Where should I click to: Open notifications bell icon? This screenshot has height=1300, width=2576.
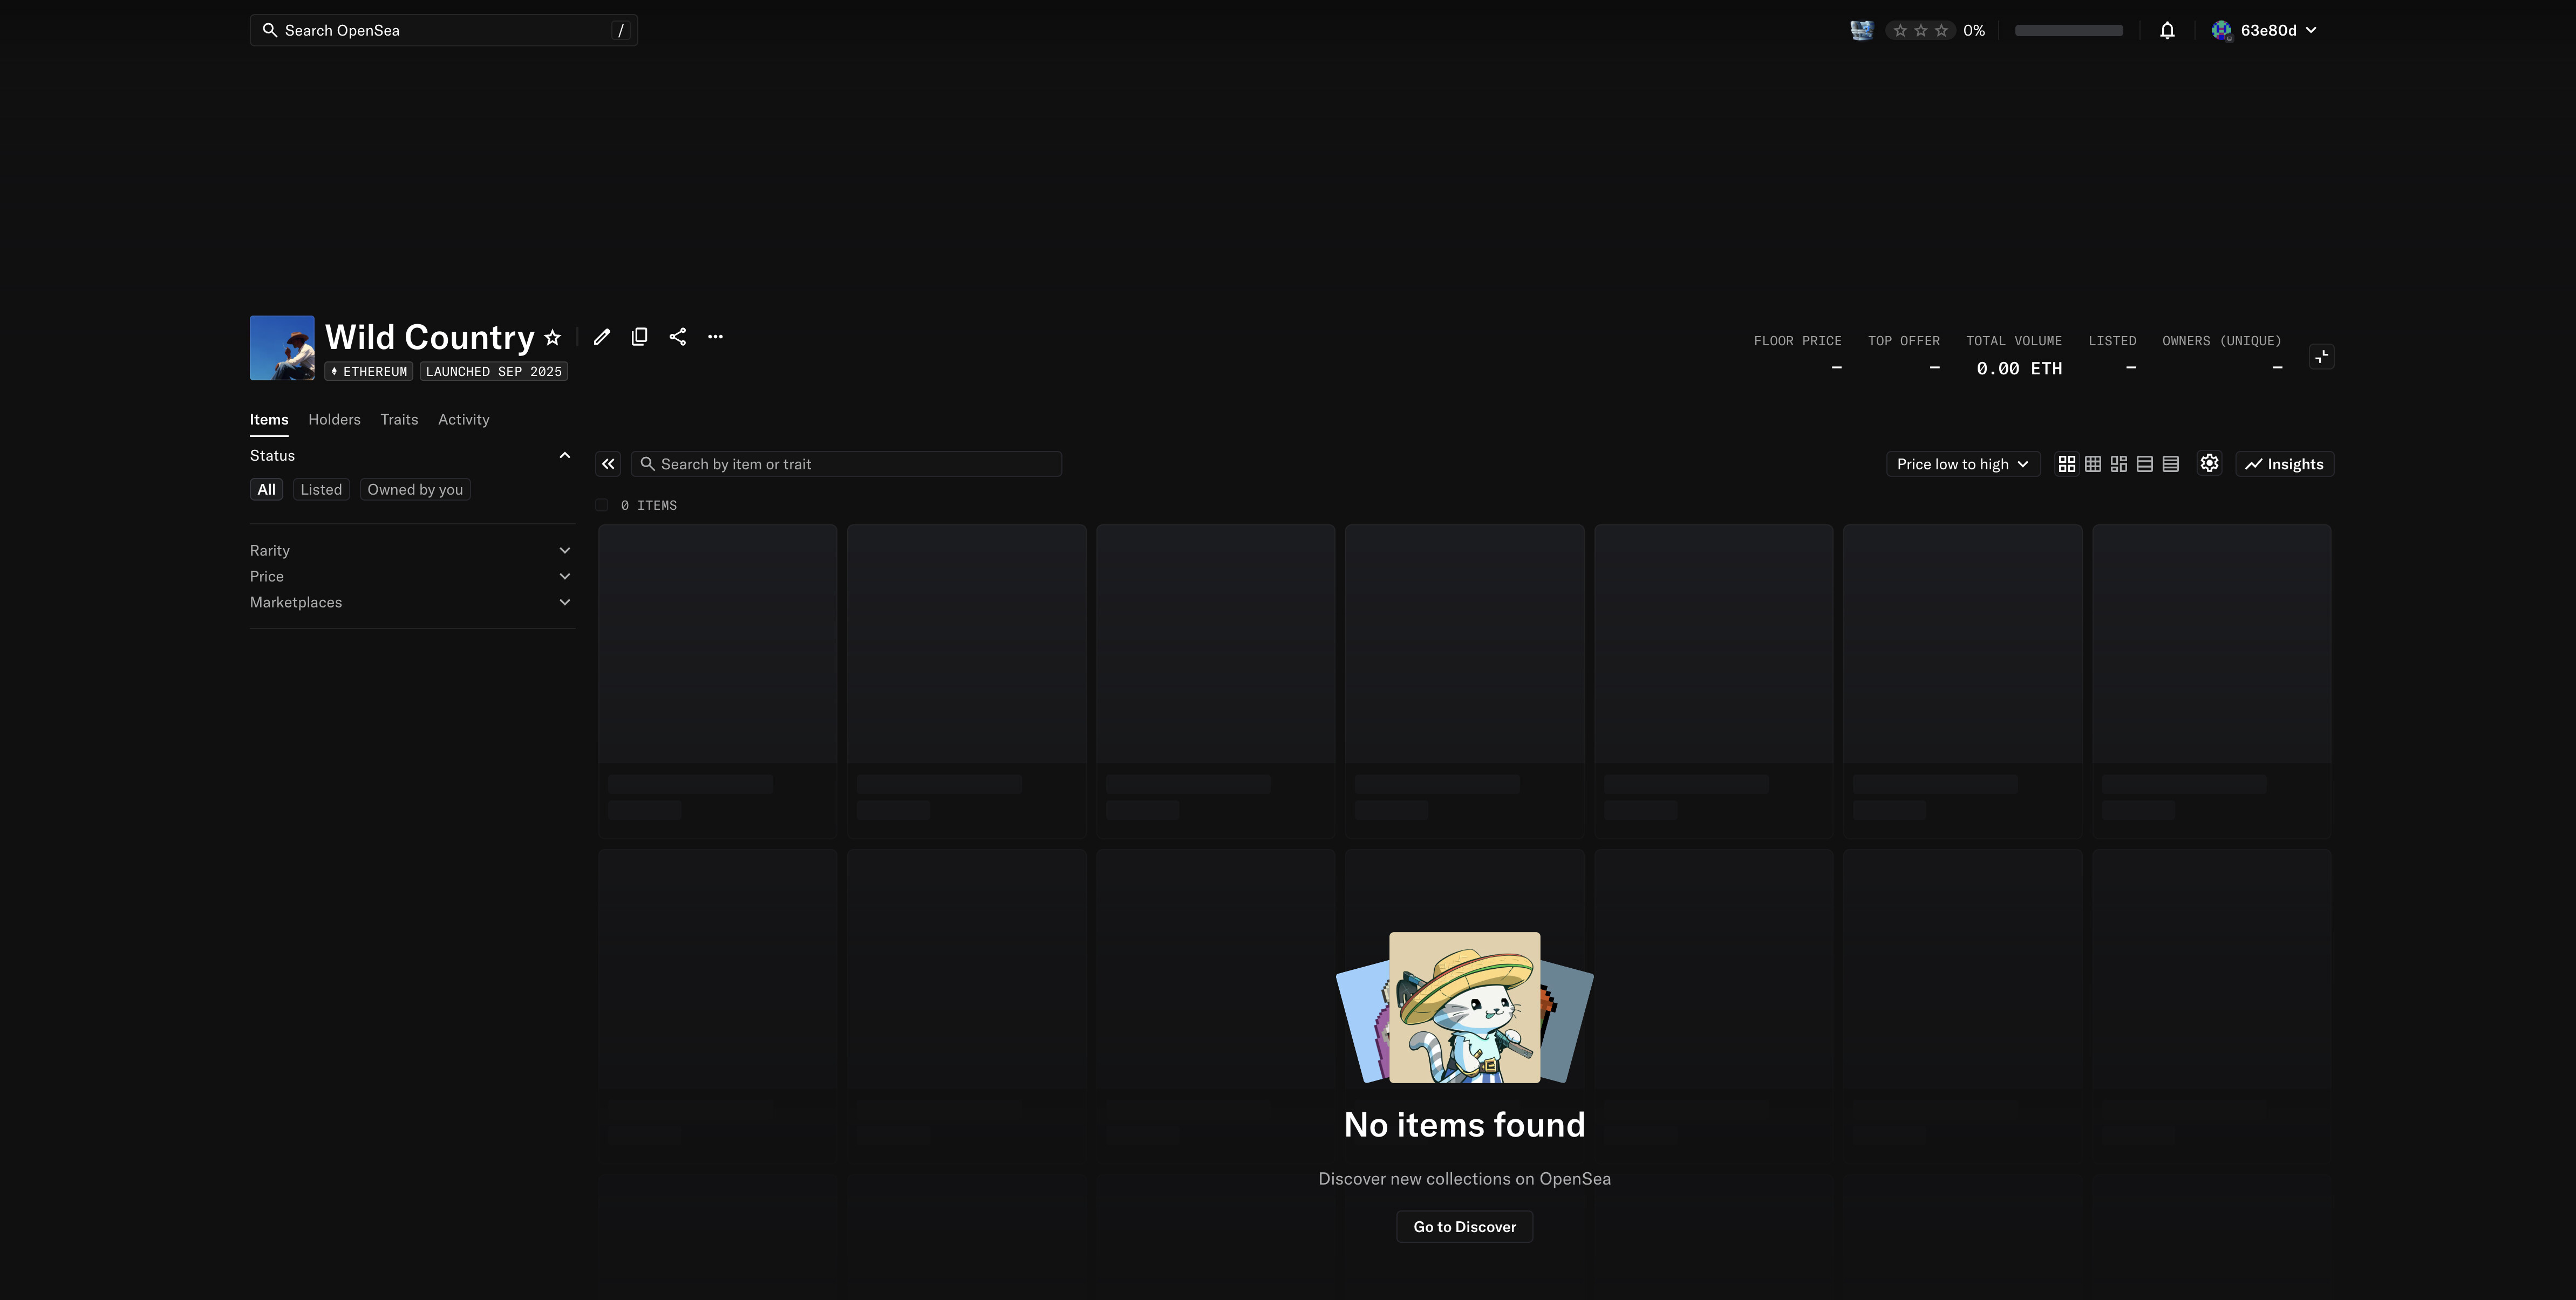click(2167, 31)
